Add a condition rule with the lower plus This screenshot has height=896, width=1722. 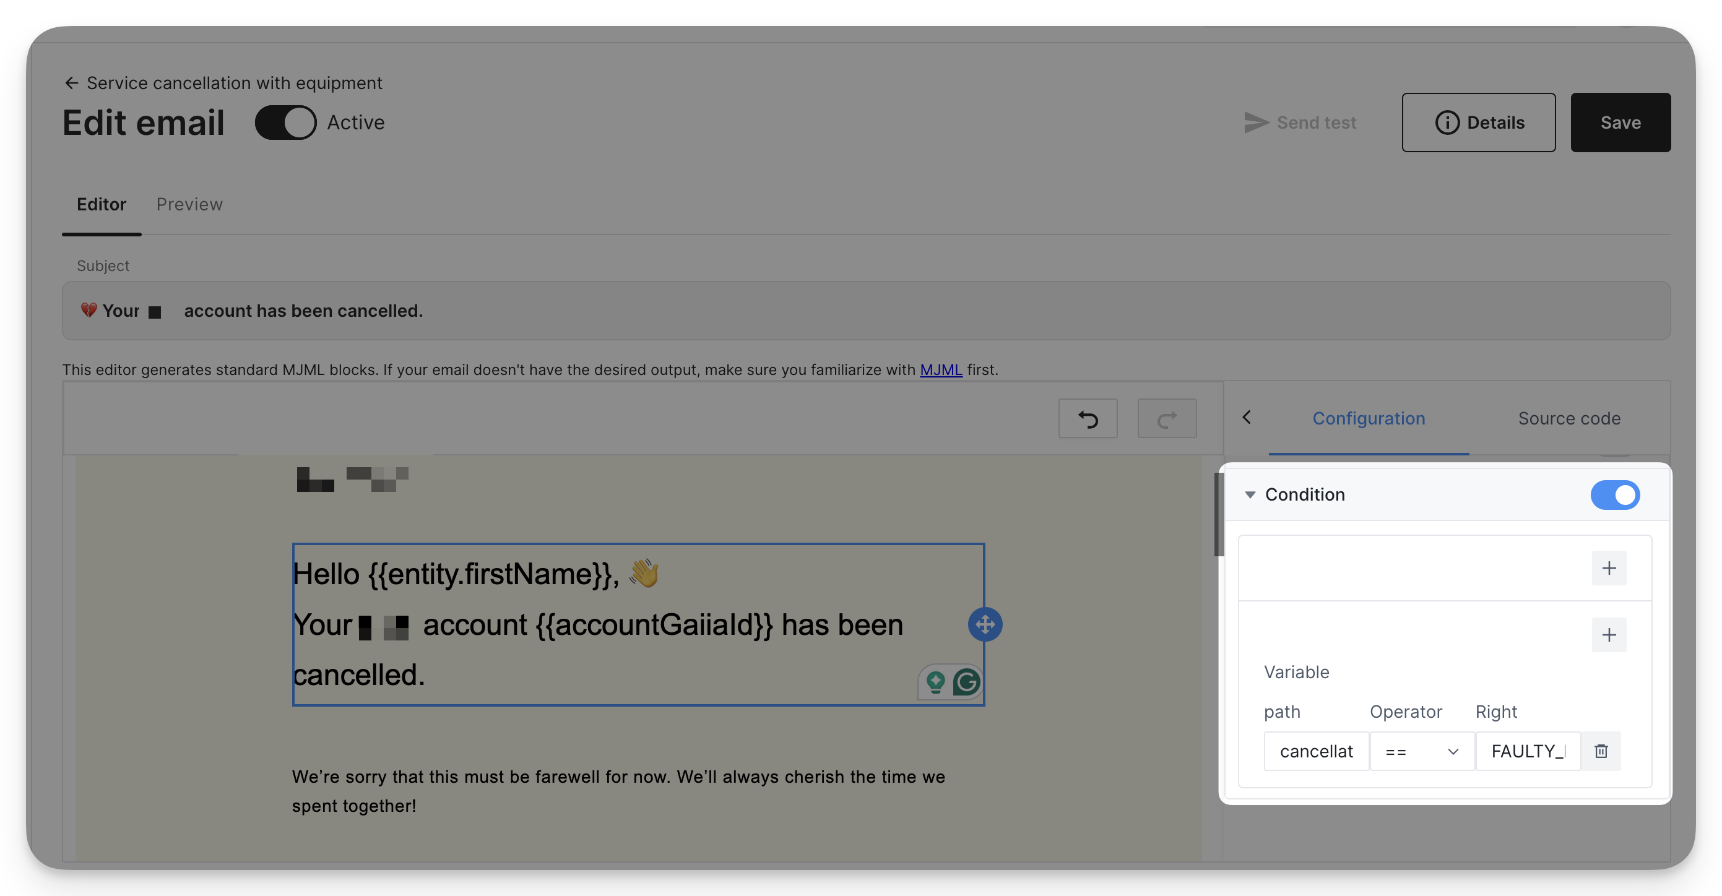tap(1608, 634)
